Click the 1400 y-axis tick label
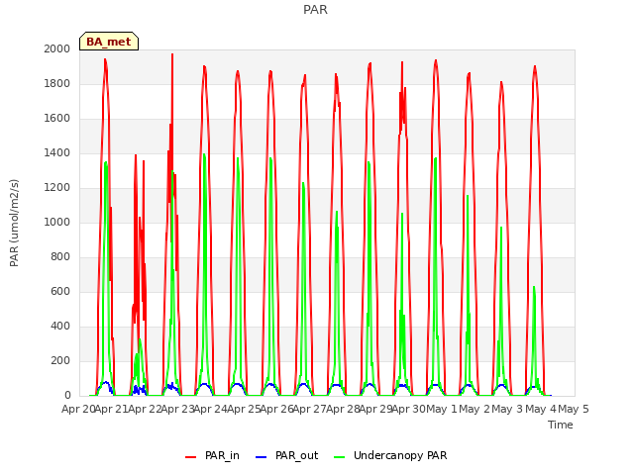The width and height of the screenshot is (634, 475). [57, 152]
